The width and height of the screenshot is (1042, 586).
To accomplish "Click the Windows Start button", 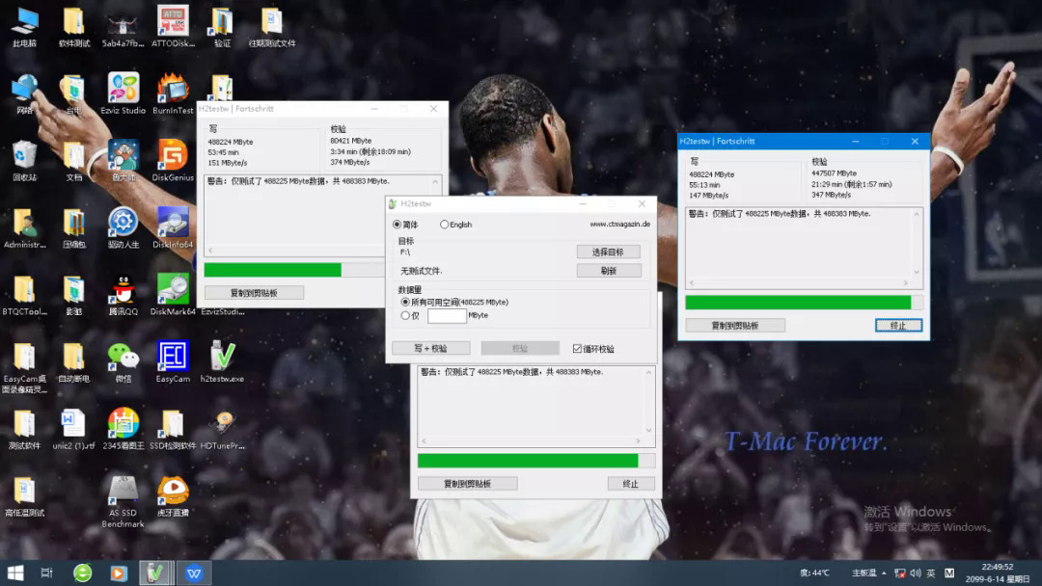I will (x=15, y=573).
